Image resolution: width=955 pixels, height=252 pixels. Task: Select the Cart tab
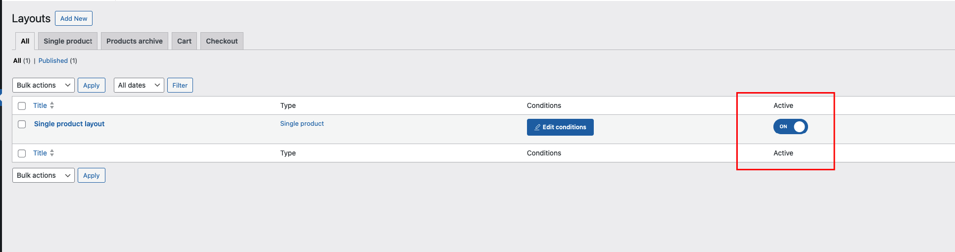(184, 41)
